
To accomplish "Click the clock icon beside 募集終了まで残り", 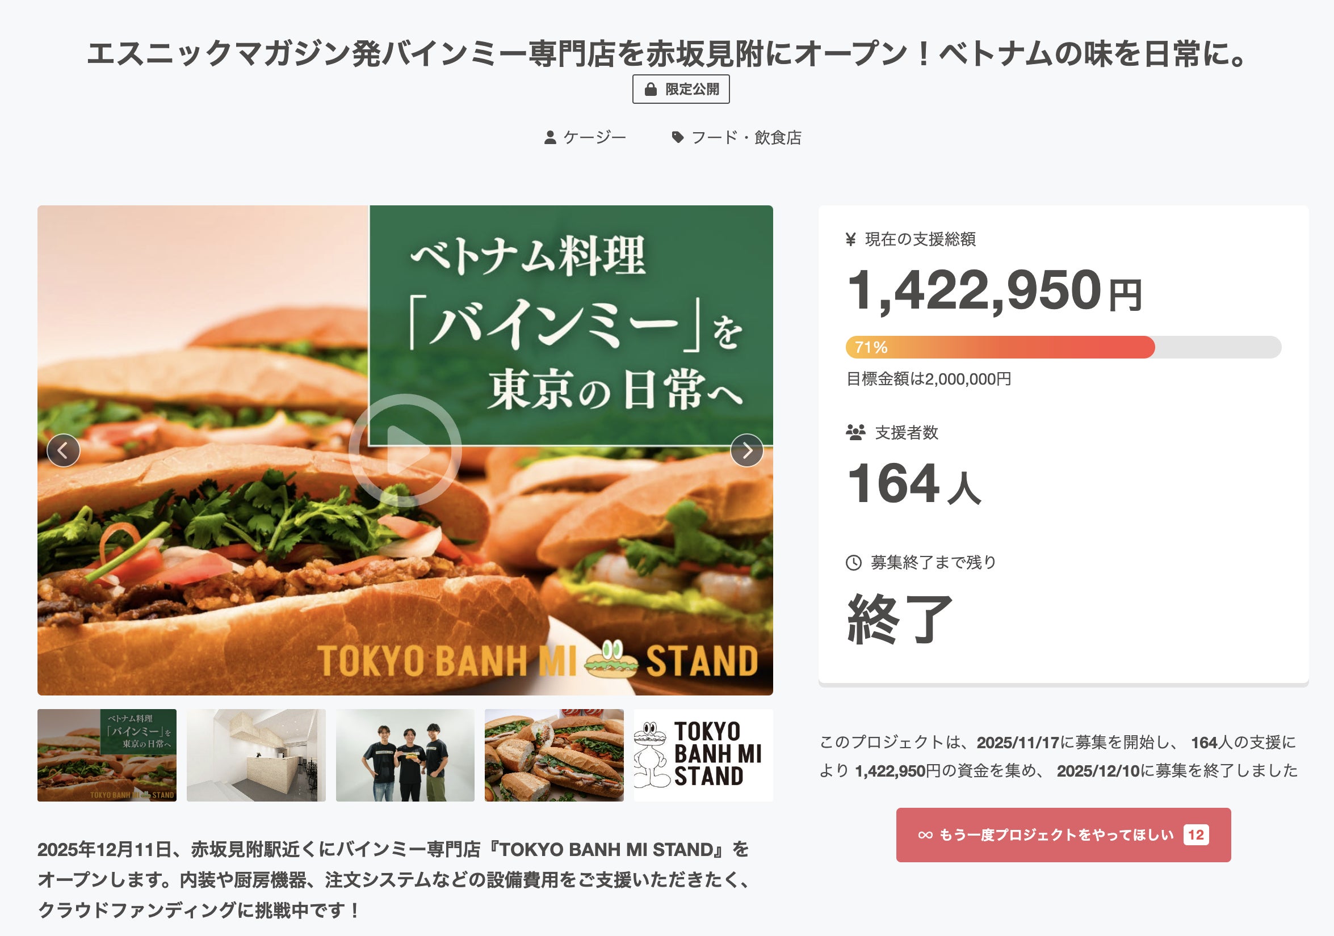I will [x=854, y=563].
